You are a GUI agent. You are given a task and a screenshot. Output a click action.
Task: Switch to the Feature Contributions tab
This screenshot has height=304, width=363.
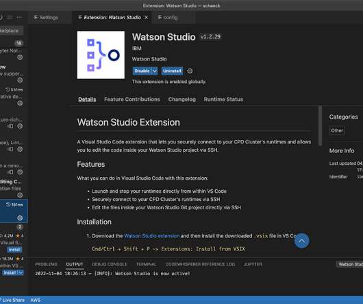[x=132, y=100]
